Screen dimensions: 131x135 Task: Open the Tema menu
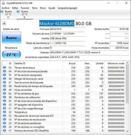pyautogui.click(x=34, y=8)
